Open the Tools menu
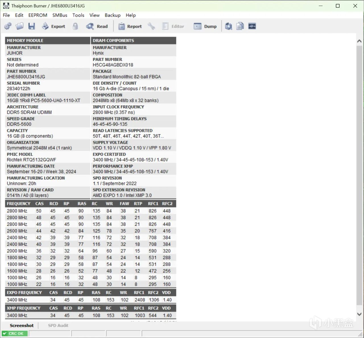 click(78, 15)
